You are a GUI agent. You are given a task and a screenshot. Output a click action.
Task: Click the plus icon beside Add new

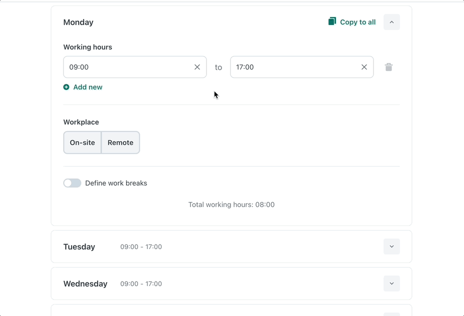(x=66, y=87)
